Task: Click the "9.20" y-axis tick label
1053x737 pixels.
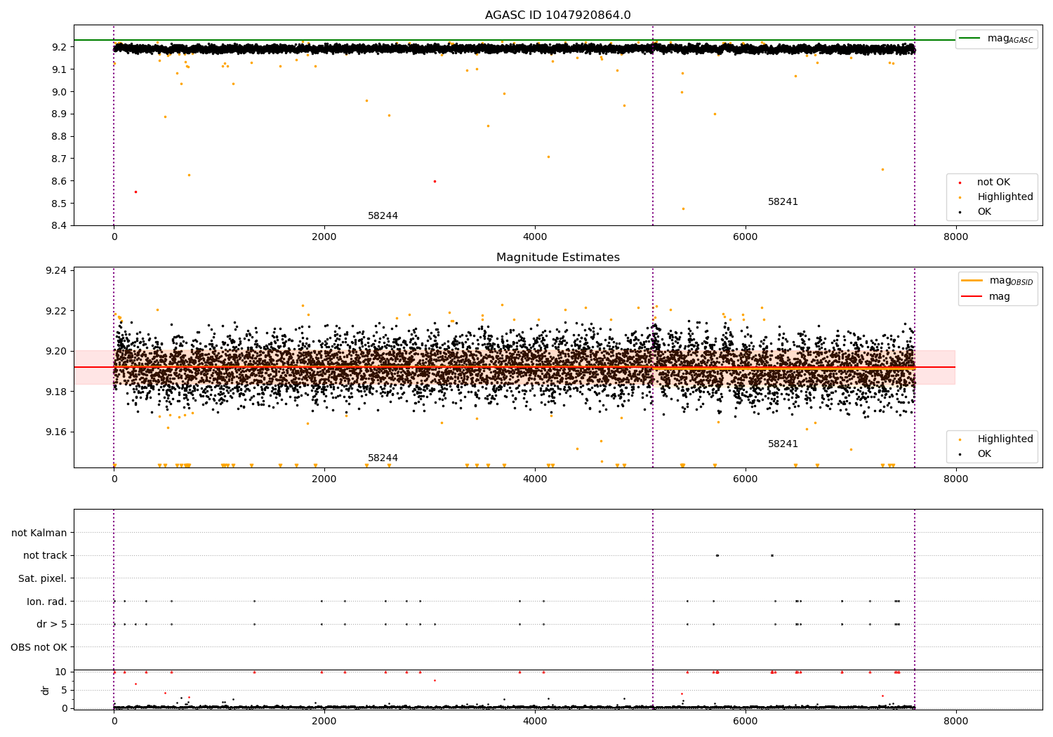Action: coord(56,352)
